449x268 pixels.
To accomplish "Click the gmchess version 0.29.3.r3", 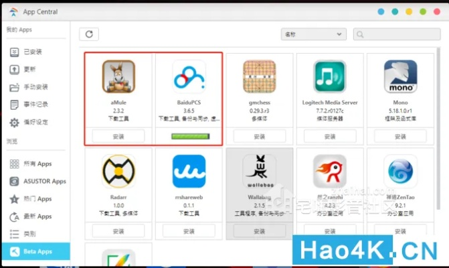I will [260, 111].
